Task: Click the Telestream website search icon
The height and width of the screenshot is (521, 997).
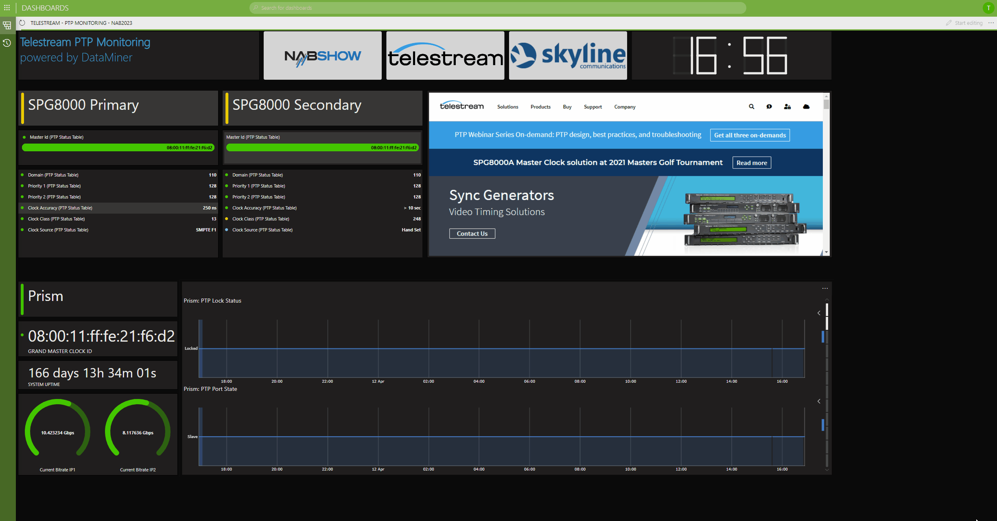Action: [x=751, y=107]
